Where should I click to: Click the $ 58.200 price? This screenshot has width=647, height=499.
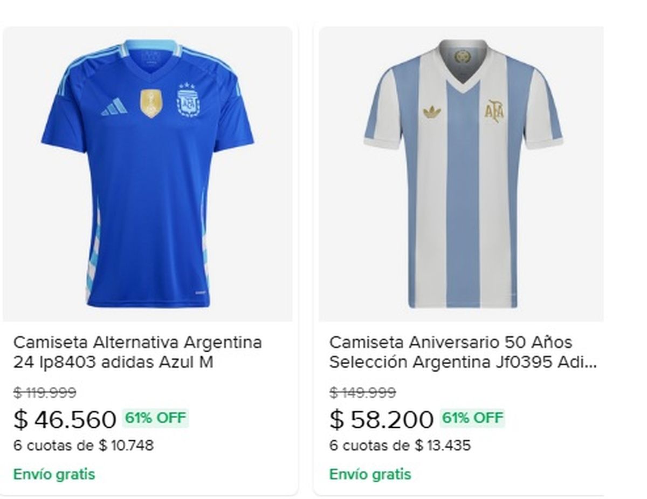(381, 420)
